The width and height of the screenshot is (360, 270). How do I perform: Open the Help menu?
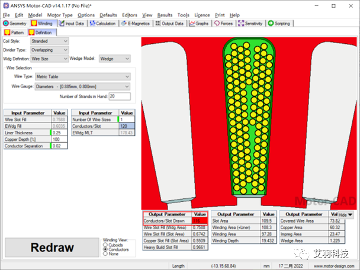pos(234,15)
